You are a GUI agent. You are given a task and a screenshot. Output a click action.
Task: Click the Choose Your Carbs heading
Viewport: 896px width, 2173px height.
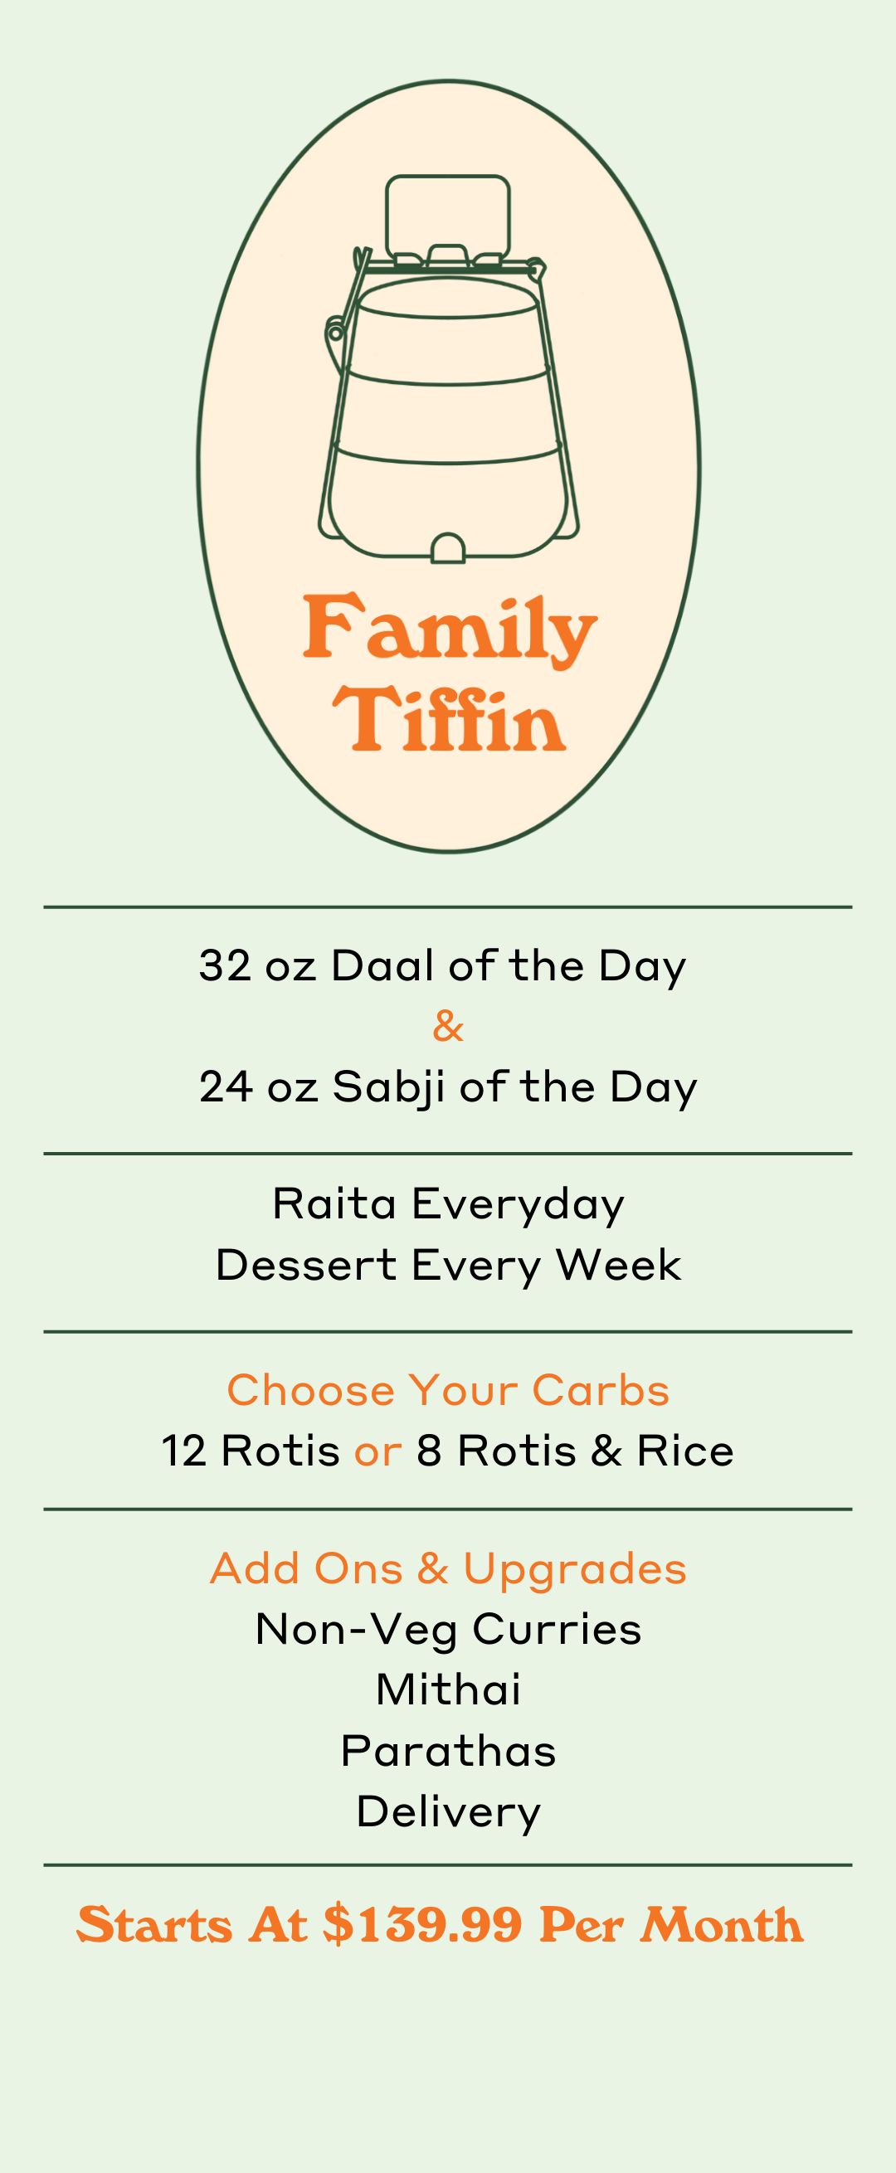point(448,1390)
